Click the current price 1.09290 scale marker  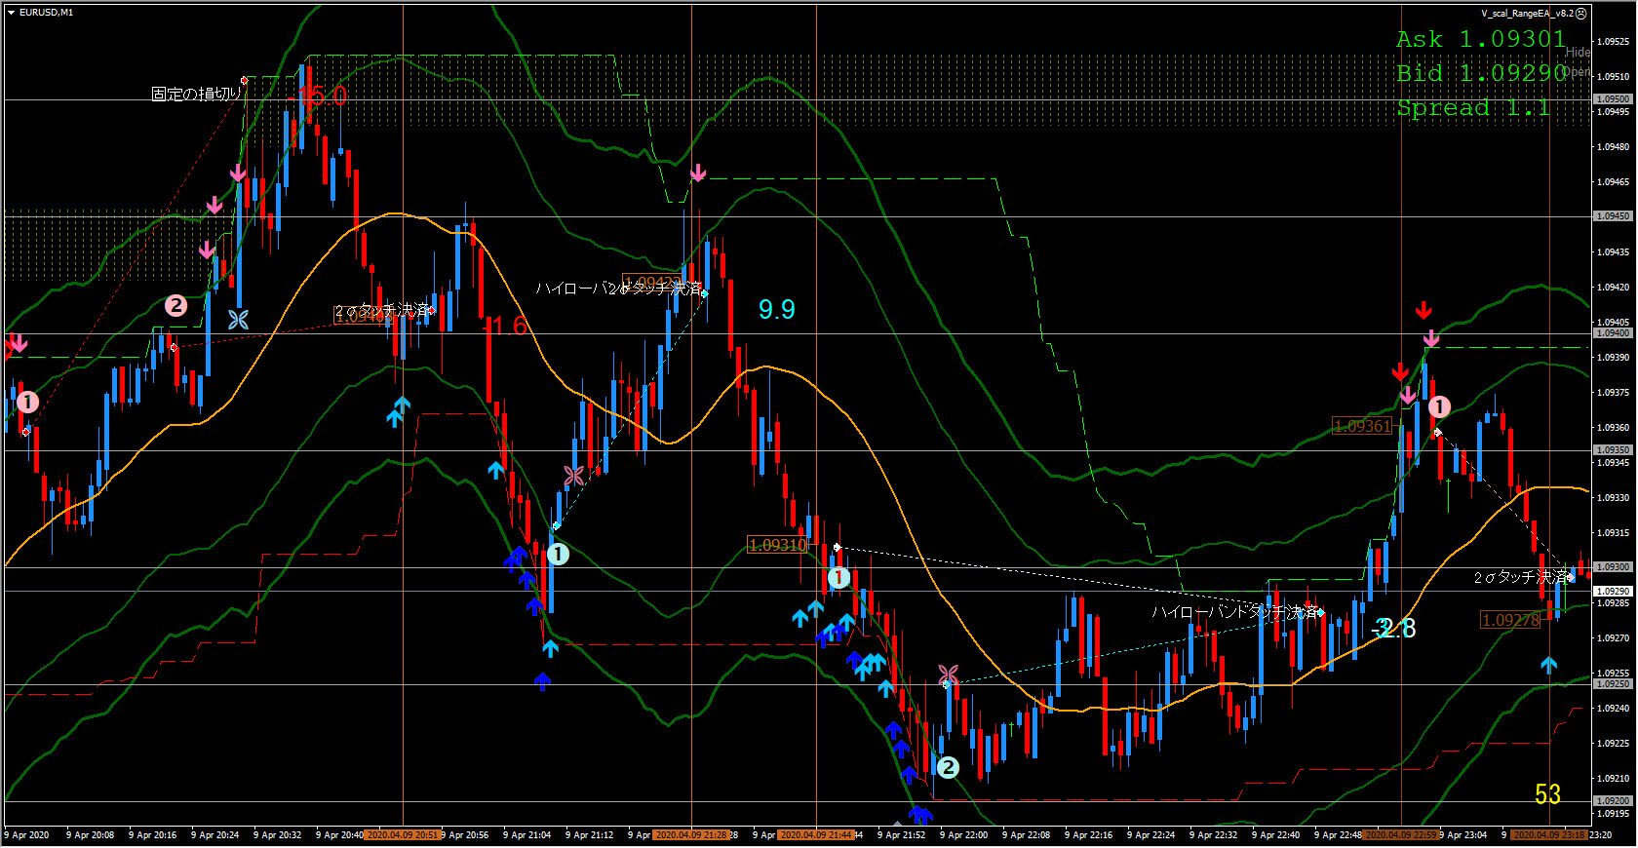(1613, 591)
